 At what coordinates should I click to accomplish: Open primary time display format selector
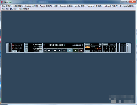point(65,45)
